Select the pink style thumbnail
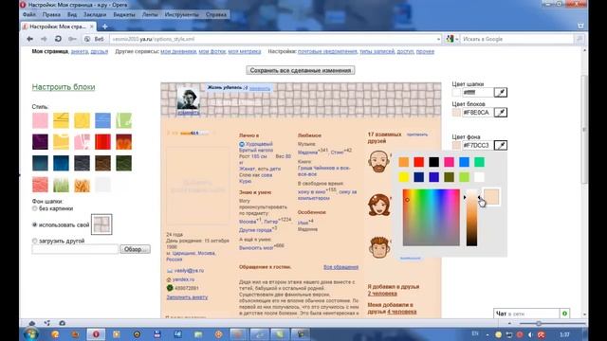This screenshot has height=341, width=607. click(40, 120)
